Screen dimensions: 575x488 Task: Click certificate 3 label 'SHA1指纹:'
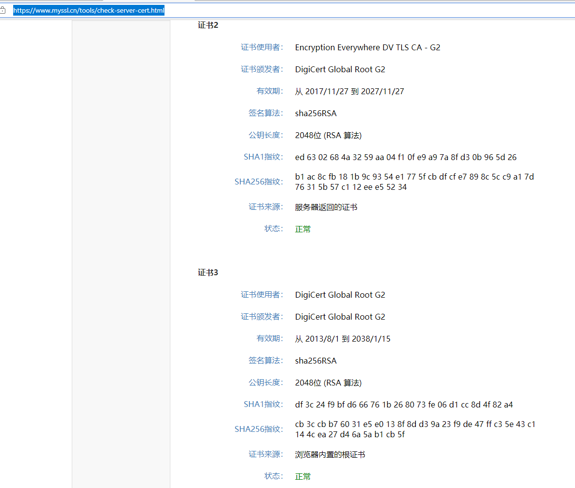(263, 405)
